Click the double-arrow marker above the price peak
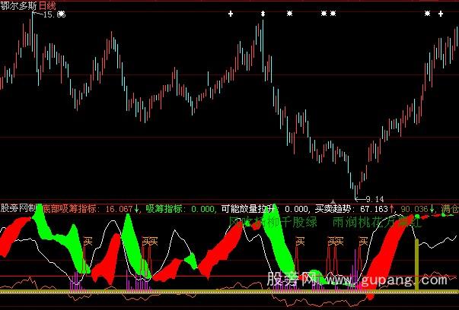459x310 pixels. pos(263,14)
